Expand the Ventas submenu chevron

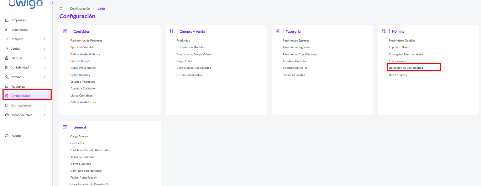pyautogui.click(x=45, y=49)
